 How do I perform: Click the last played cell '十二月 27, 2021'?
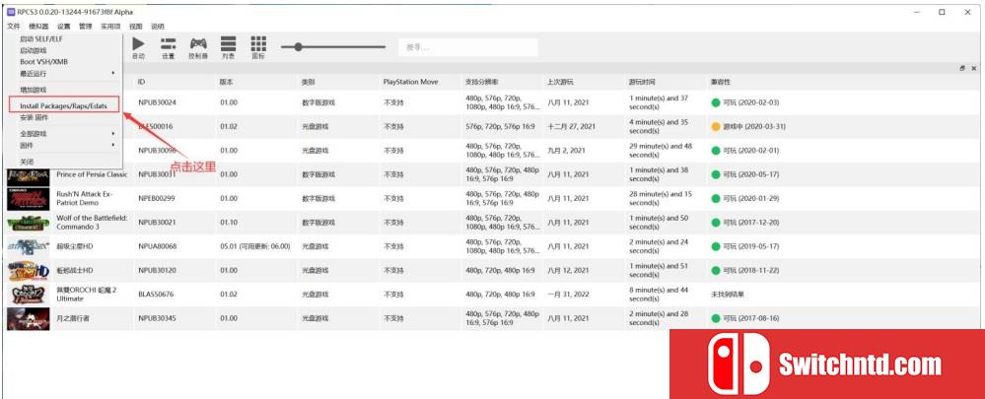(x=571, y=126)
